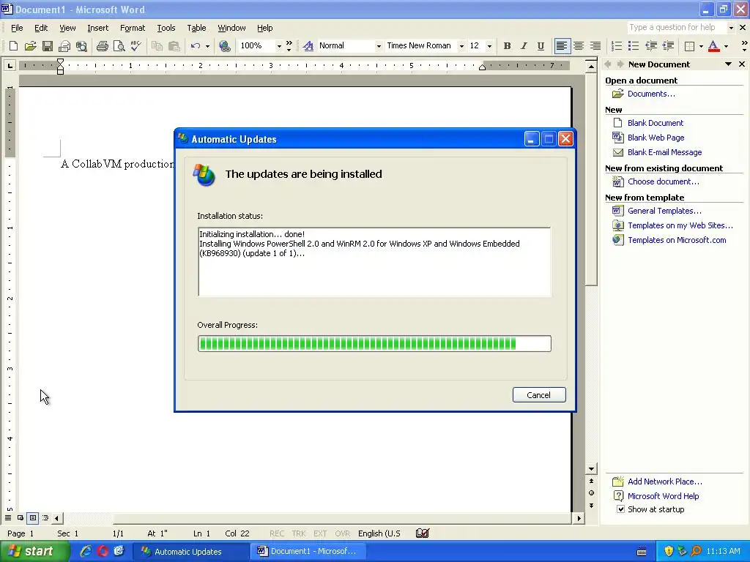Align text left
Screen dimensions: 750x562
point(562,46)
